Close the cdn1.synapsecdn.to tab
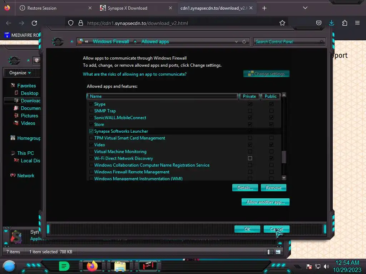Image resolution: width=366 pixels, height=274 pixels. click(x=251, y=8)
